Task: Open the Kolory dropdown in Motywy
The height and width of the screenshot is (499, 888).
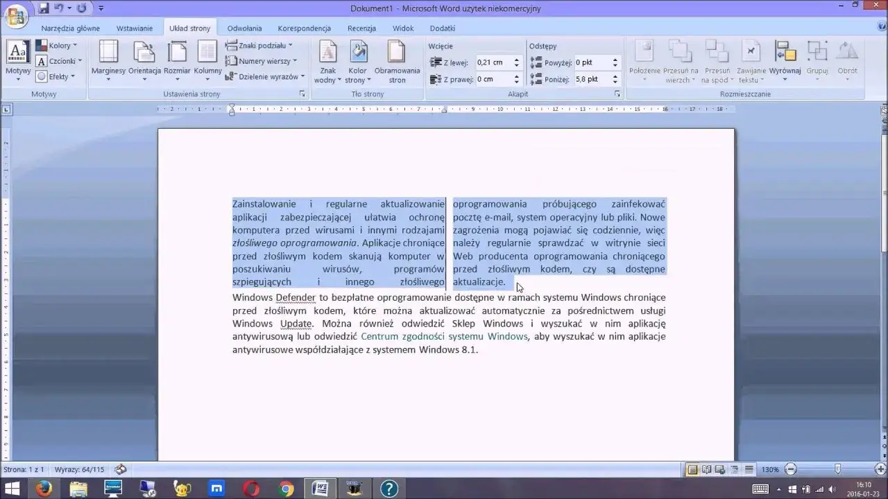Action: coord(58,45)
